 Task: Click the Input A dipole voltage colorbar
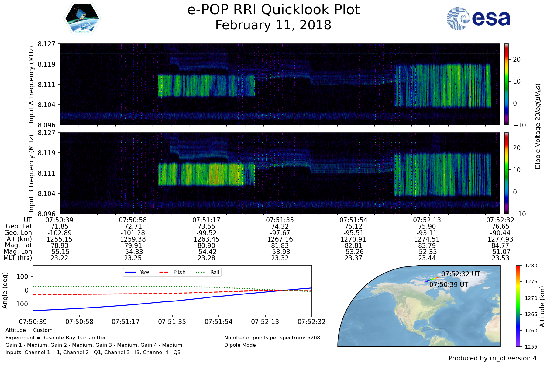(506, 84)
